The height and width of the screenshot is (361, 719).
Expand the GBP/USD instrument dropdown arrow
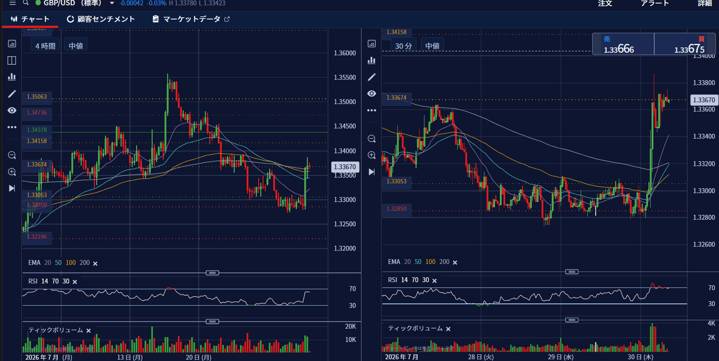click(x=112, y=3)
